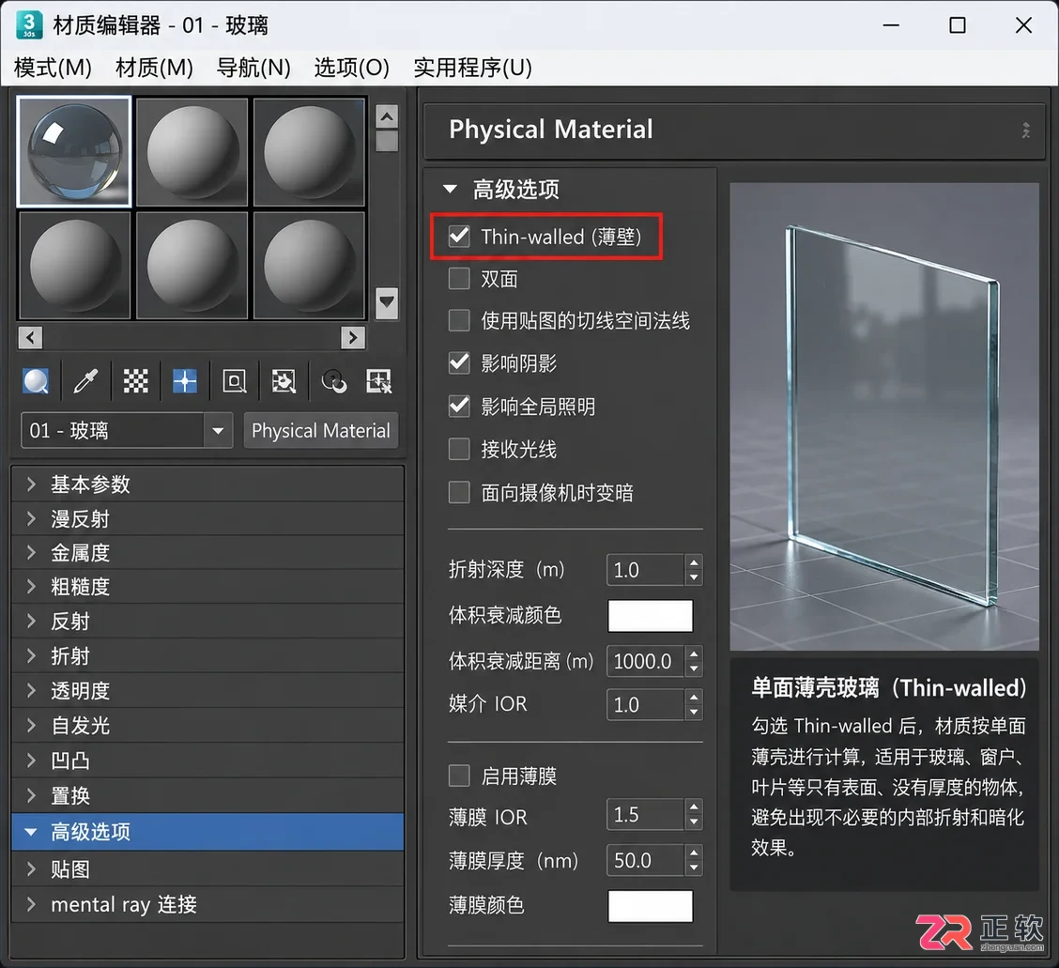Decrease 薄膜厚度 with spinner down arrow
Viewport: 1059px width, 968px height.
[x=694, y=868]
